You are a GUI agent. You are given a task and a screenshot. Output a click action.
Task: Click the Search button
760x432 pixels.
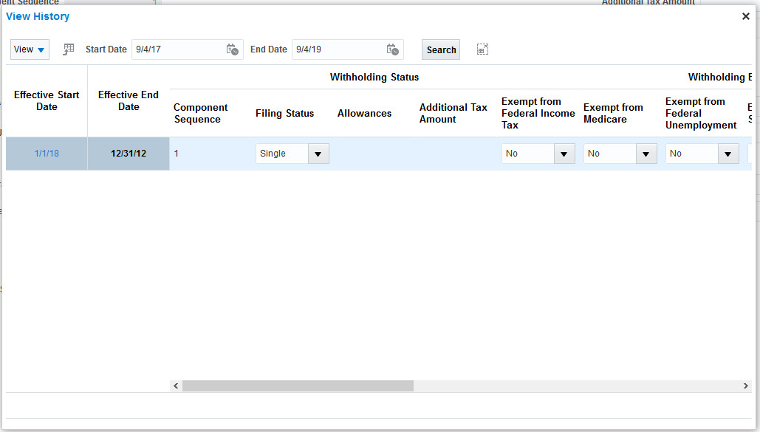[441, 49]
